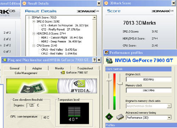
Task: Click the Engine clock field showing 800 MHz
Action: [149, 79]
